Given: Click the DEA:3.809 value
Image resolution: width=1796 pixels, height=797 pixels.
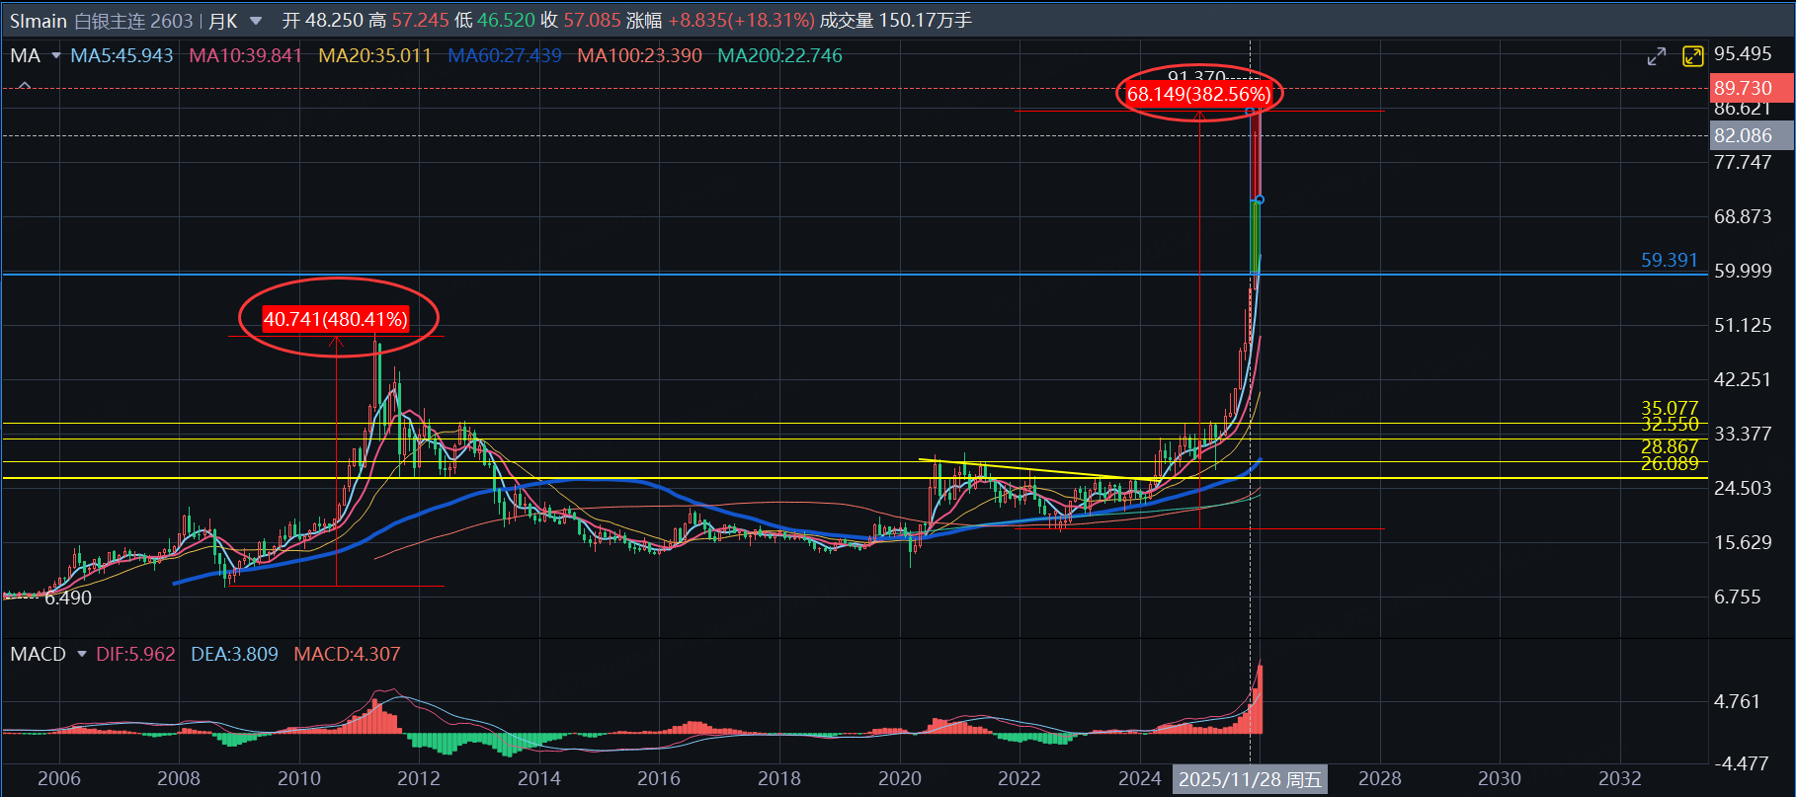Looking at the screenshot, I should [x=234, y=654].
